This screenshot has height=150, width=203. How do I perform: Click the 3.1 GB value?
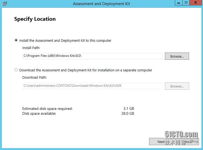click(129, 109)
